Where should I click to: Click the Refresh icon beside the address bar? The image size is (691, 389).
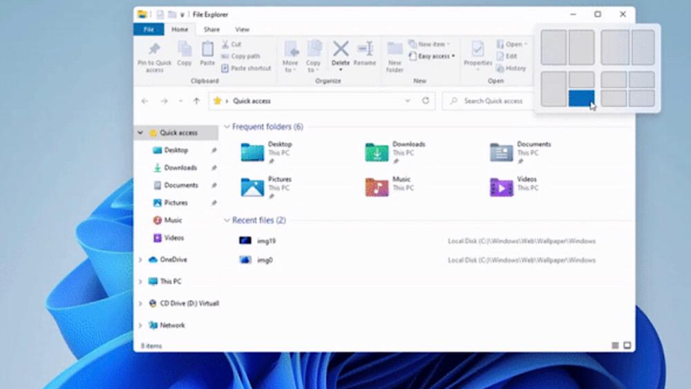tap(426, 101)
